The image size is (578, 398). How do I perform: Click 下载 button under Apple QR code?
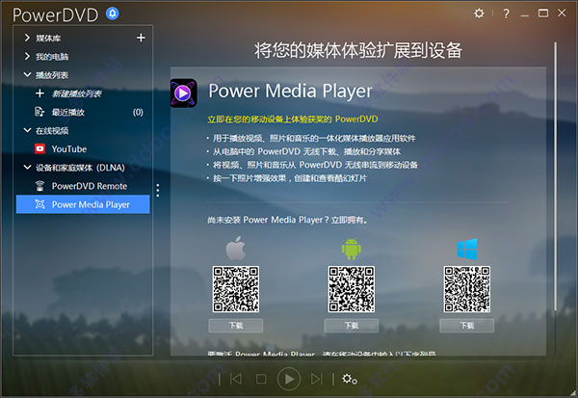tap(236, 326)
